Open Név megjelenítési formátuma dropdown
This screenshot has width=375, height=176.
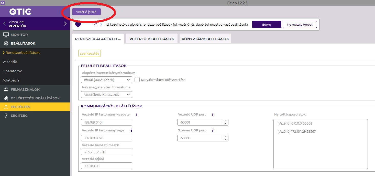coord(106,95)
